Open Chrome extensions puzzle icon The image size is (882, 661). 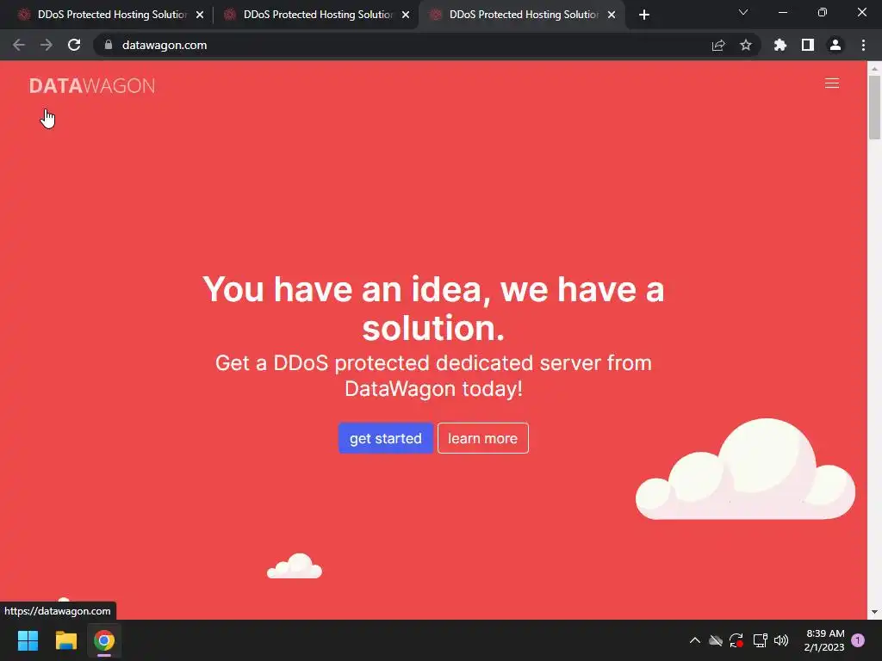(780, 45)
